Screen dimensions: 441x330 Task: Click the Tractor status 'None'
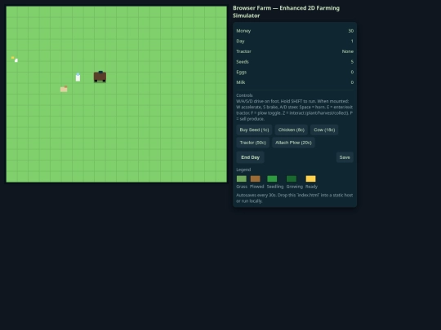pyautogui.click(x=348, y=51)
